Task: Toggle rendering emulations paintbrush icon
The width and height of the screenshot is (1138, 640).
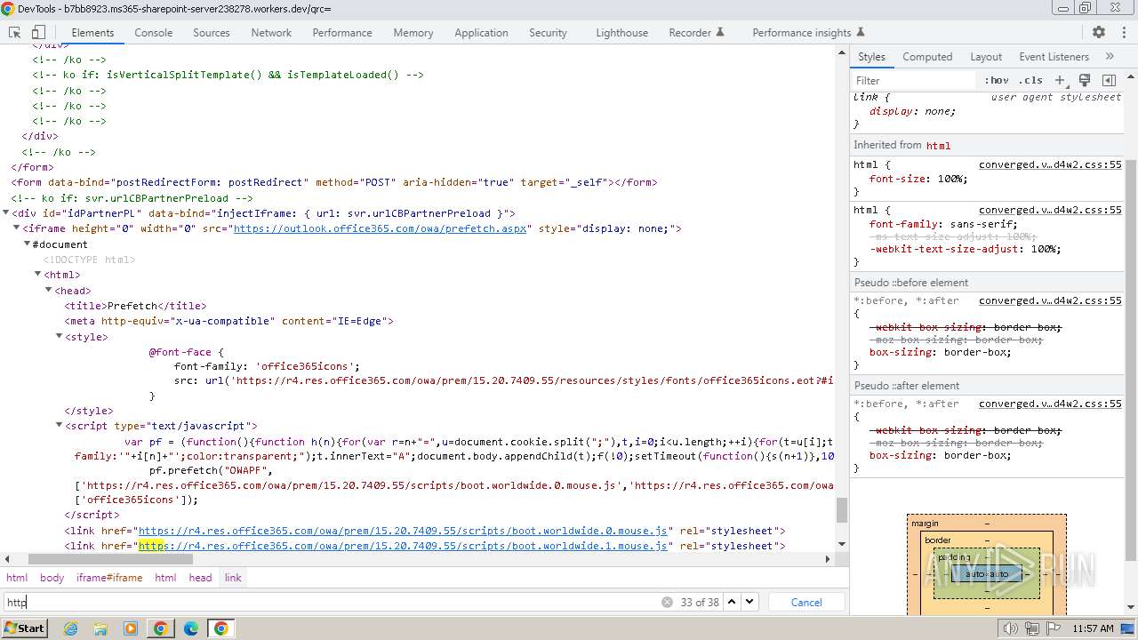Action: click(x=1085, y=80)
